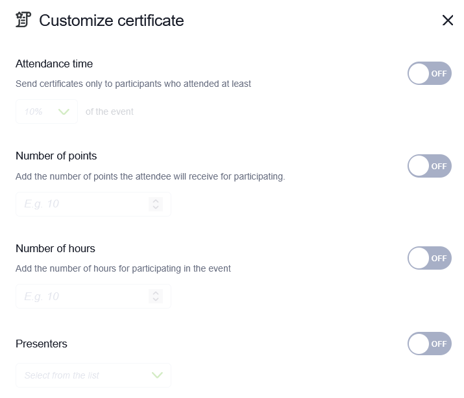Increase points with the up stepper arrow
Screen dimensions: 464x398
156,201
